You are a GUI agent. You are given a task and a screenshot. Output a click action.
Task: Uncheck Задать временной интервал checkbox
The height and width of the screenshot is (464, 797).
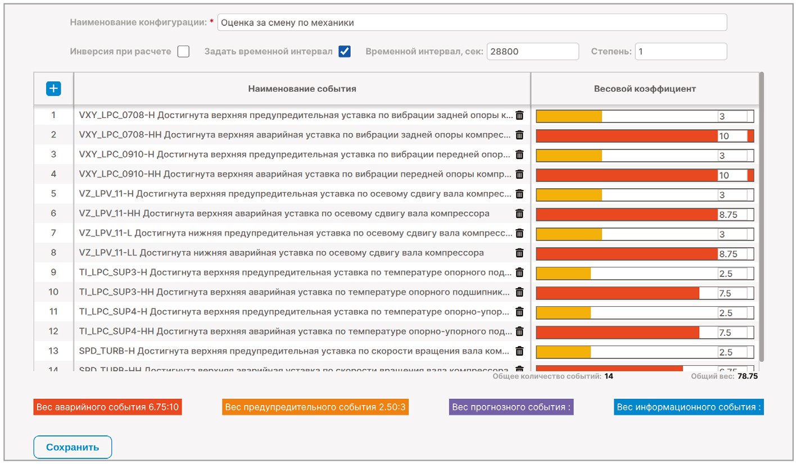click(345, 52)
